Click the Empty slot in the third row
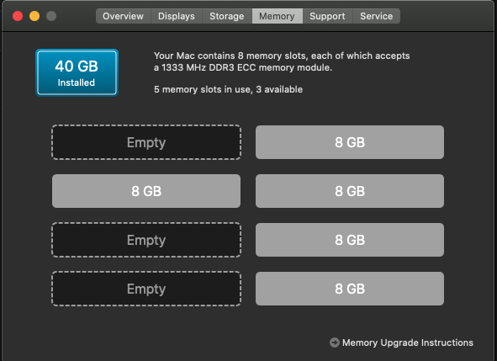Viewport: 497px width, 361px height. [146, 240]
